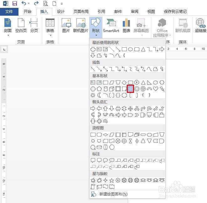This screenshot has width=207, height=203.
Task: Switch to the Design (设计) tab
Action: (x=60, y=12)
